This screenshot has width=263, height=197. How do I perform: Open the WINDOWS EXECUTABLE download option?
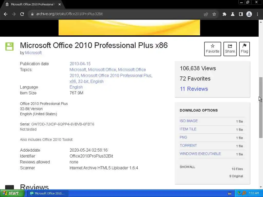[200, 154]
